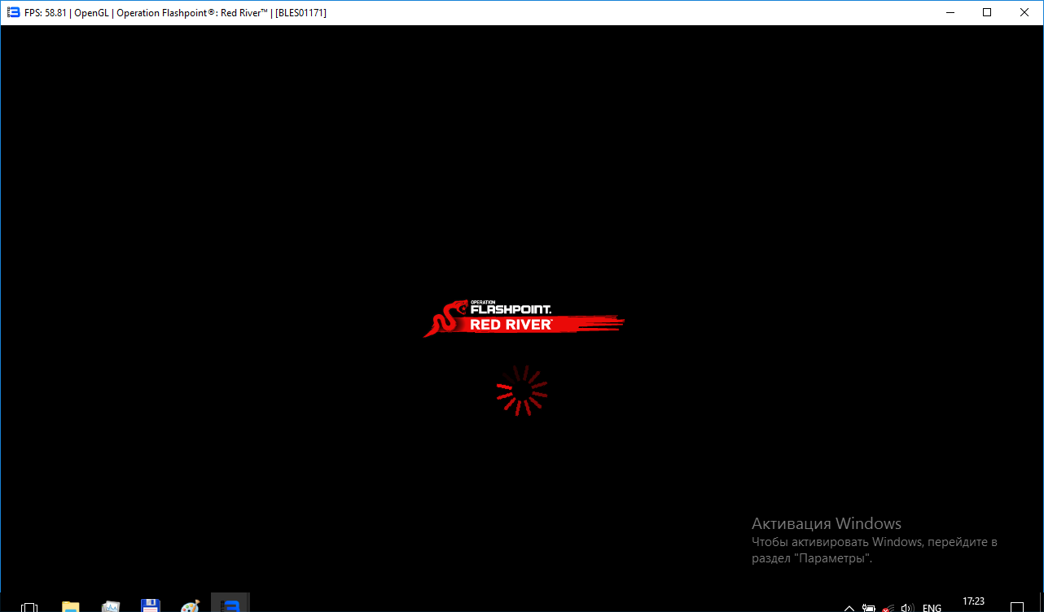Viewport: 1044px width, 612px height.
Task: Click the red loading spinner
Action: (522, 391)
